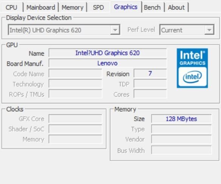Open the Mainboard tab
Image resolution: width=221 pixels, height=184 pixels.
(x=41, y=7)
